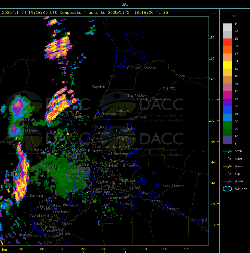Click the 'Manzano' map label

pyautogui.click(x=25, y=235)
